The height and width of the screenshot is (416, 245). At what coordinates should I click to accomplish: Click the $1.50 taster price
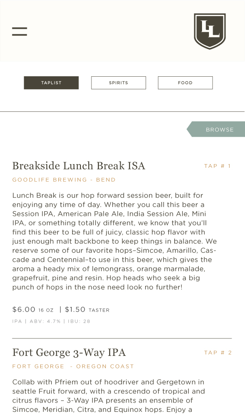(x=87, y=310)
